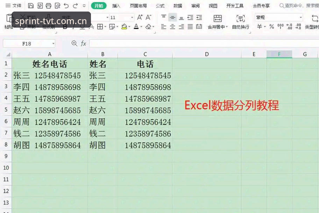Click the Merge and Center icon
319x213 pixels.
pyautogui.click(x=218, y=18)
